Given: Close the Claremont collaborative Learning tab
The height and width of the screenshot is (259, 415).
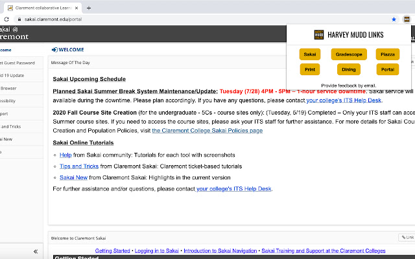Looking at the screenshot, I should pyautogui.click(x=77, y=8).
